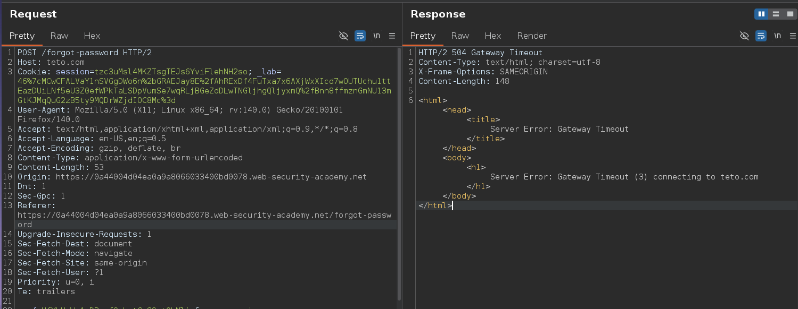The width and height of the screenshot is (798, 309).
Task: Toggle \n newline display in Response panel
Action: (778, 36)
